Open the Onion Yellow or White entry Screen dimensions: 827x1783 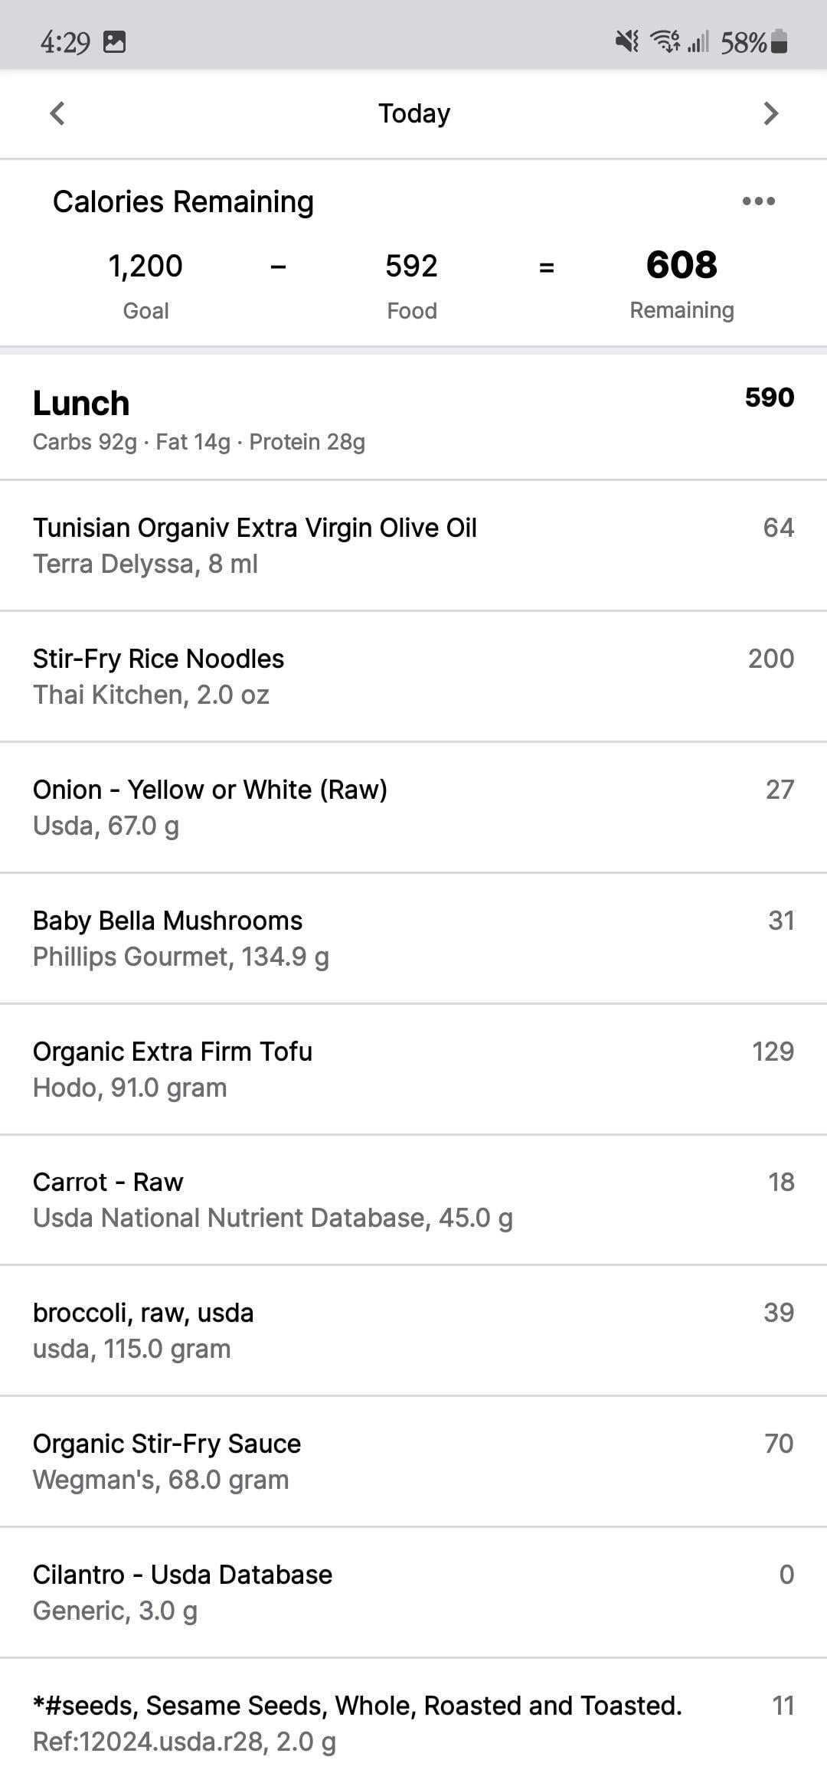click(413, 807)
